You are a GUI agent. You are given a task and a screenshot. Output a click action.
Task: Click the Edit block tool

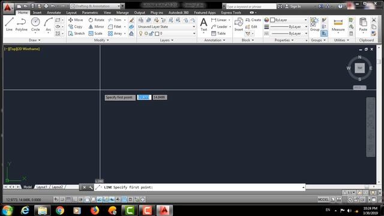(251, 26)
